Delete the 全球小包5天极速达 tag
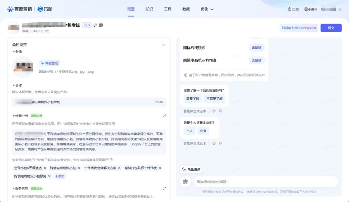The height and width of the screenshot is (202, 349). click(45, 168)
